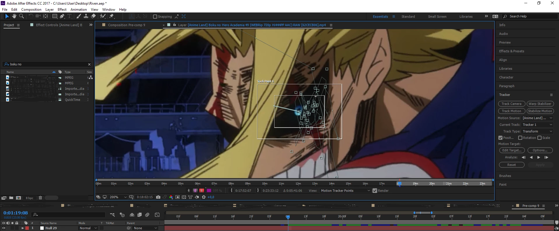Switch to Composition Pre-comp 9 tab
The height and width of the screenshot is (231, 559).
126,25
